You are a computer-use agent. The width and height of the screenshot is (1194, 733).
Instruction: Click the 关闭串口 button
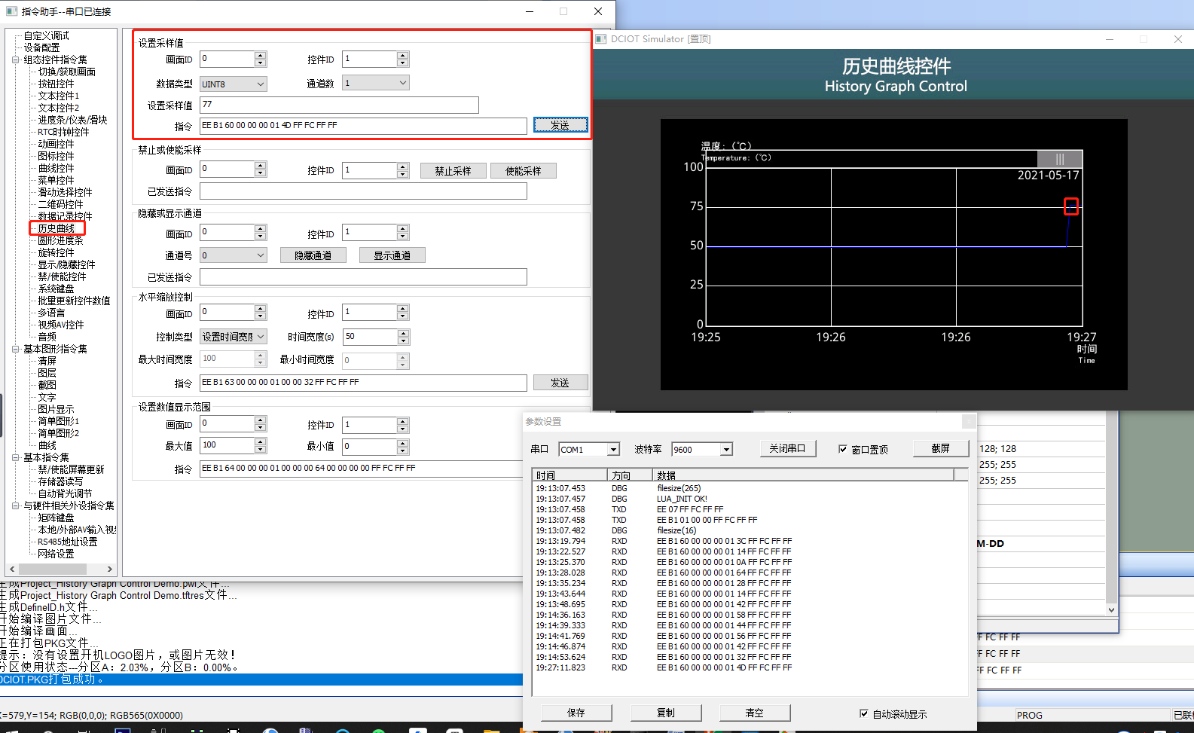[x=787, y=448]
